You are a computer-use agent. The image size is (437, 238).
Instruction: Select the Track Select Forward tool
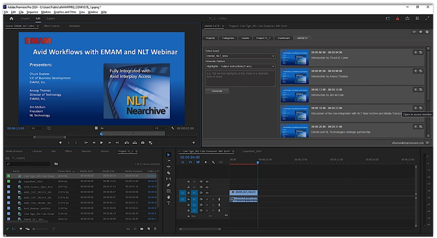[x=168, y=161]
